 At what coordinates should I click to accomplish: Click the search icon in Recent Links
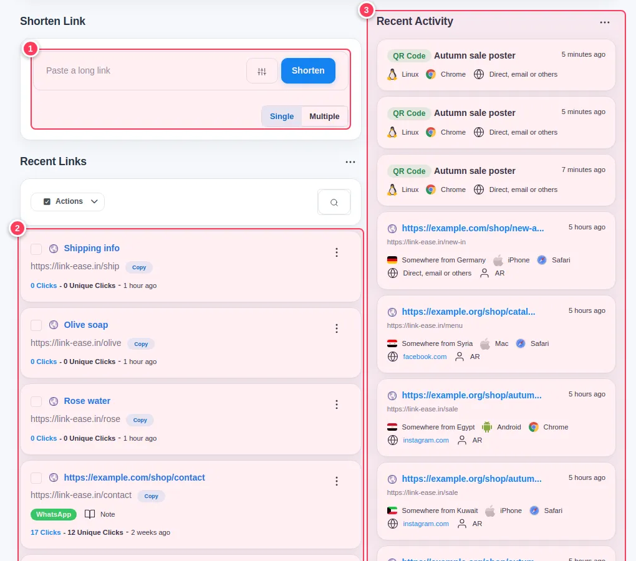click(334, 202)
